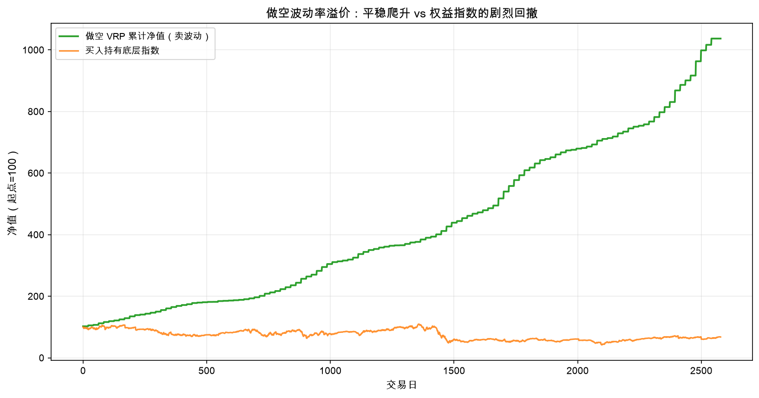Click the green curve's final plateau

[716, 39]
